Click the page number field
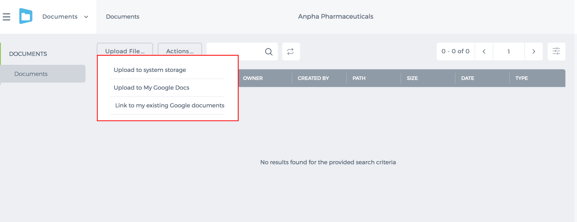Viewport: 577px width, 222px height. click(508, 52)
